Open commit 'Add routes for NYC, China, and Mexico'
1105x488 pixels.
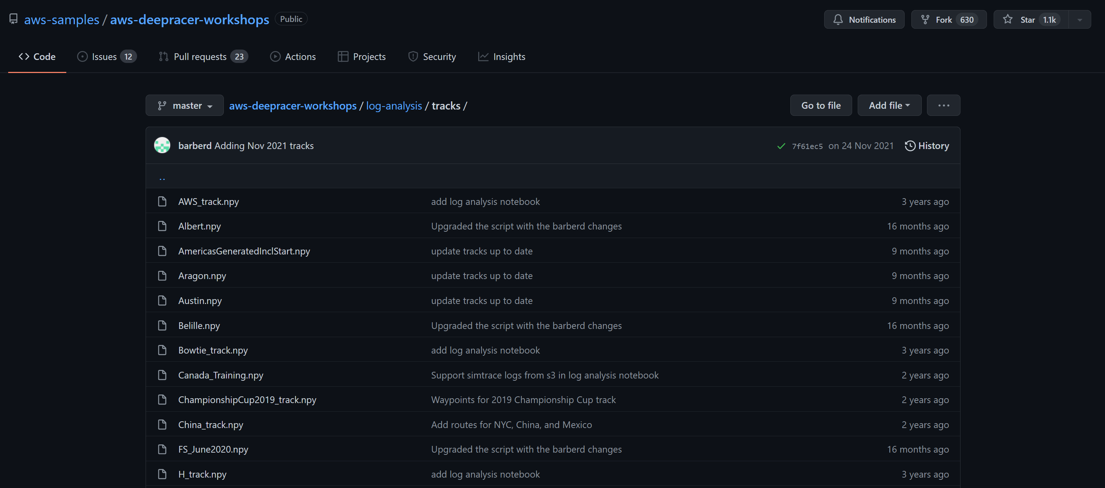(x=511, y=425)
